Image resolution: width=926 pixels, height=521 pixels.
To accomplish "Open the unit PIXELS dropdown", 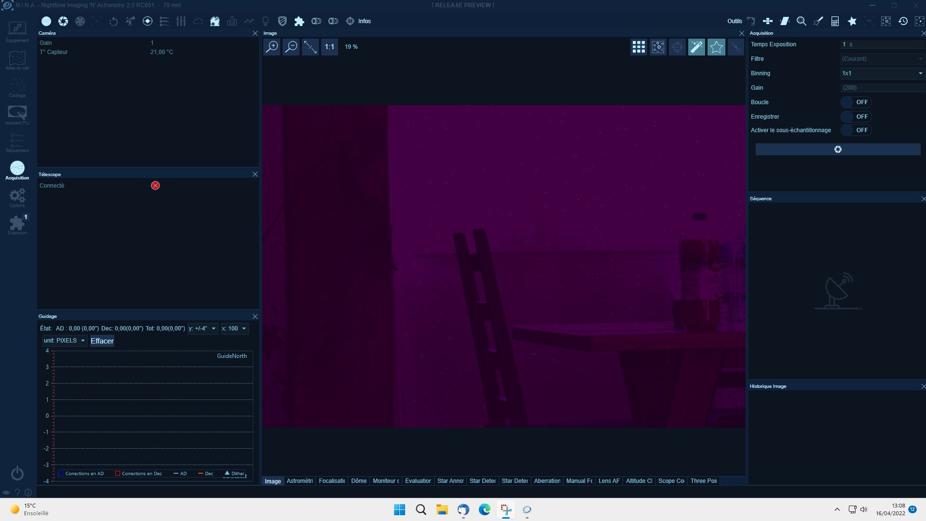I will pyautogui.click(x=65, y=341).
